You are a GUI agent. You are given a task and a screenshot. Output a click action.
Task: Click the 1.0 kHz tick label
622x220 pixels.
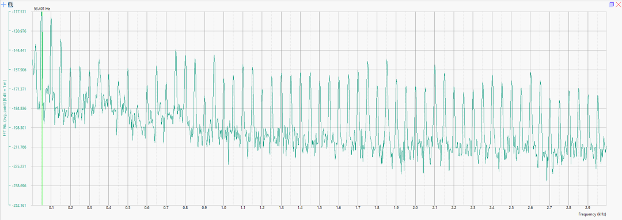pos(223,208)
